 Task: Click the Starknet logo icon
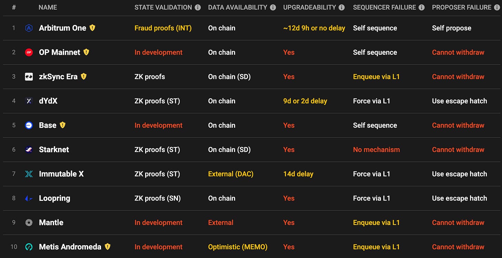pos(29,149)
